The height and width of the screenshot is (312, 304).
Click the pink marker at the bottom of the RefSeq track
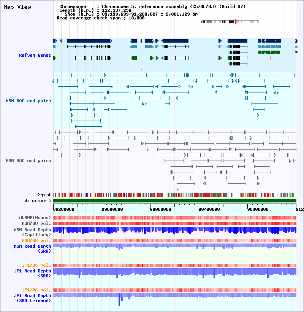point(142,69)
